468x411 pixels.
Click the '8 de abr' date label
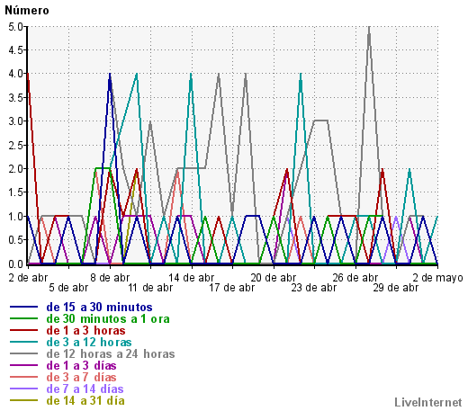click(x=110, y=278)
